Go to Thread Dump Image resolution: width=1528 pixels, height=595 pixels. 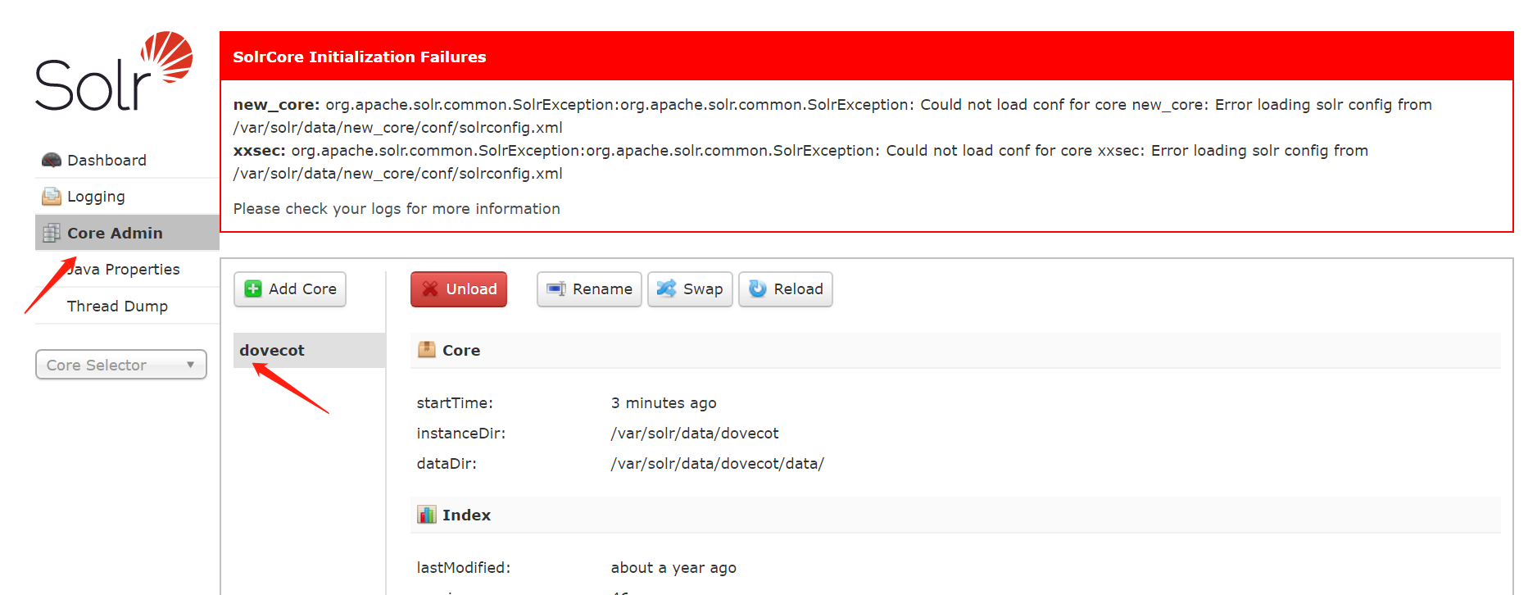[x=117, y=306]
